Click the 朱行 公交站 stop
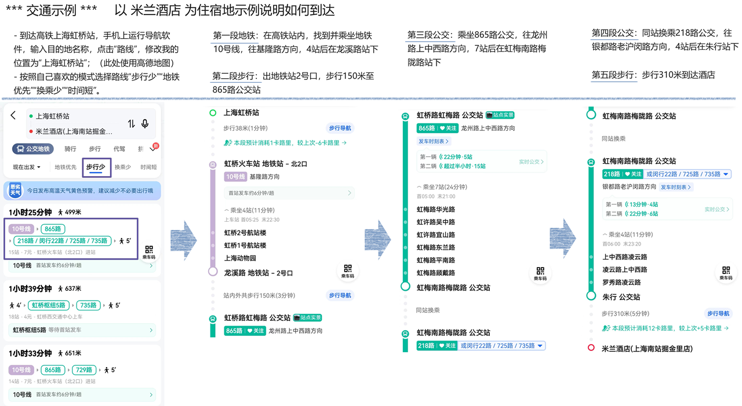Screen dimensions: 742x406 pyautogui.click(x=621, y=297)
